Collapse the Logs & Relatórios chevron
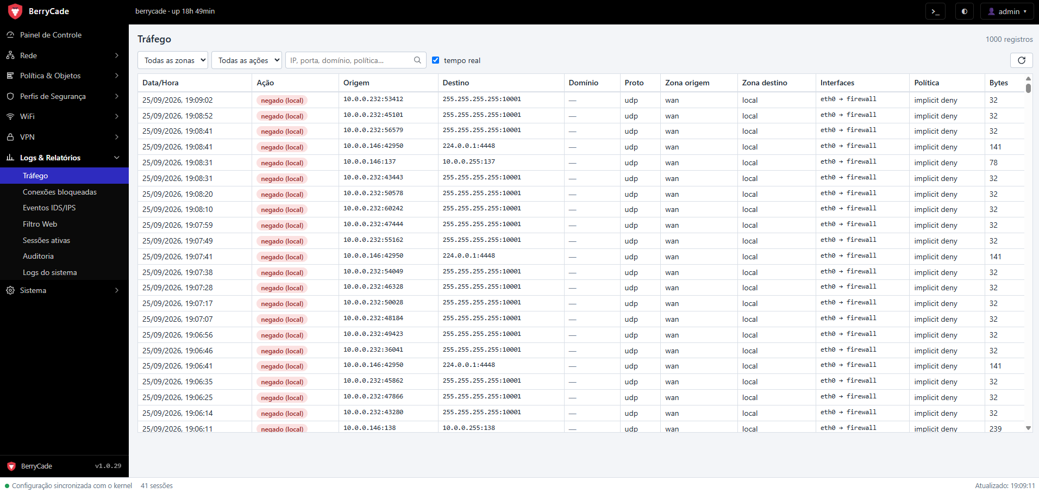The image size is (1039, 493). (x=117, y=158)
